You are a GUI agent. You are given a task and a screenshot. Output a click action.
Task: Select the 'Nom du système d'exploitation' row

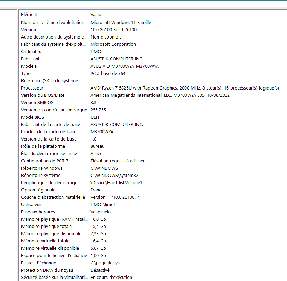point(53,22)
